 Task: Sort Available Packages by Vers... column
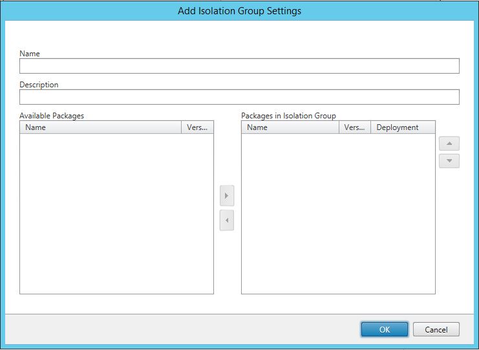(197, 127)
